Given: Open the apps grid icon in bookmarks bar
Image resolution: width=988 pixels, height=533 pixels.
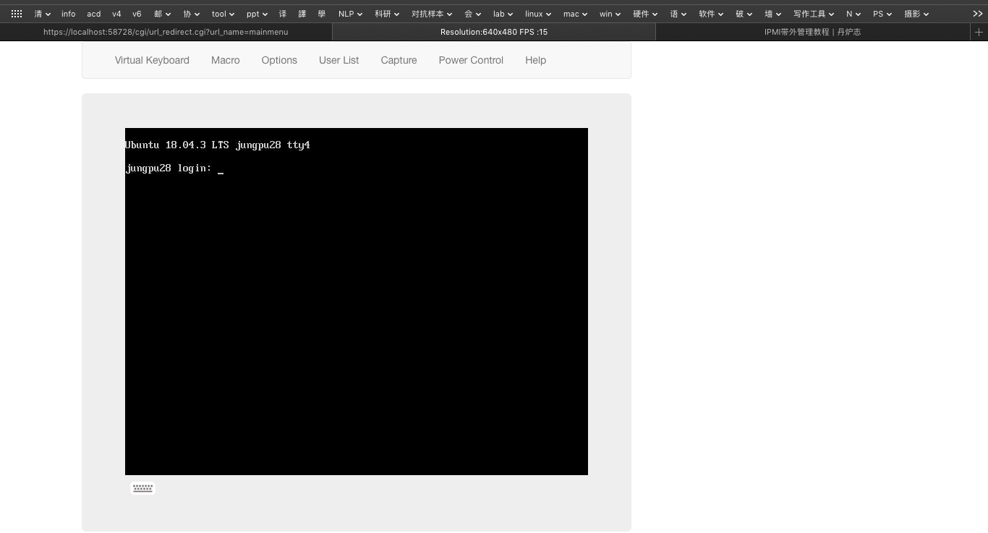Looking at the screenshot, I should 17,14.
